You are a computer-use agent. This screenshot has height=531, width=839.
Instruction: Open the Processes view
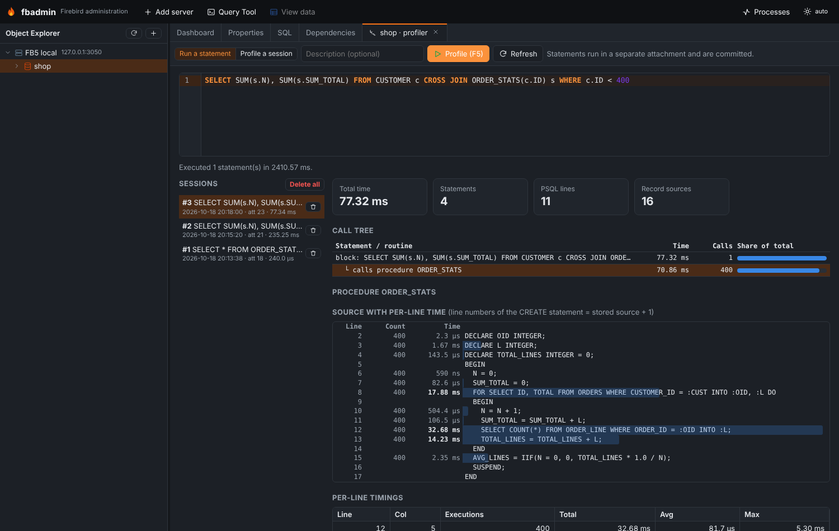766,12
